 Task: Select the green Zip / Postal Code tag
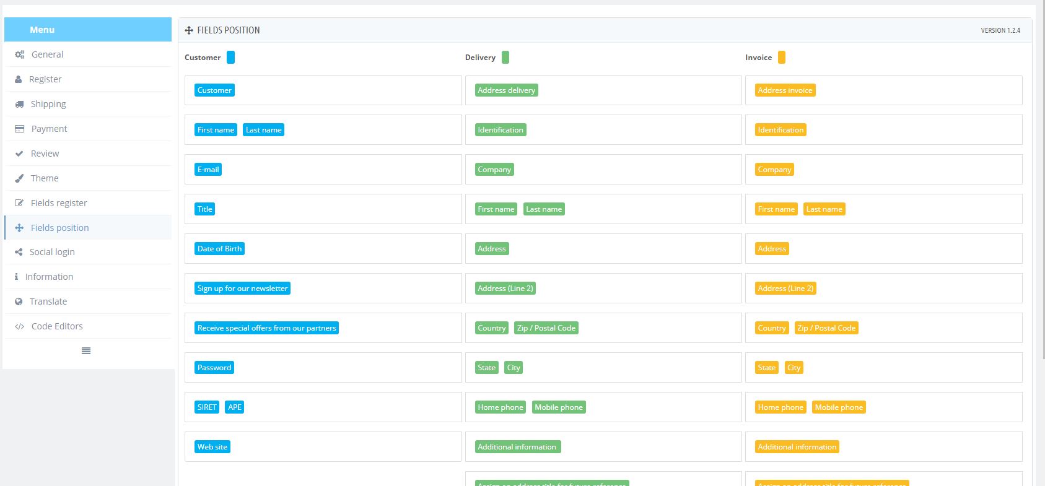546,328
